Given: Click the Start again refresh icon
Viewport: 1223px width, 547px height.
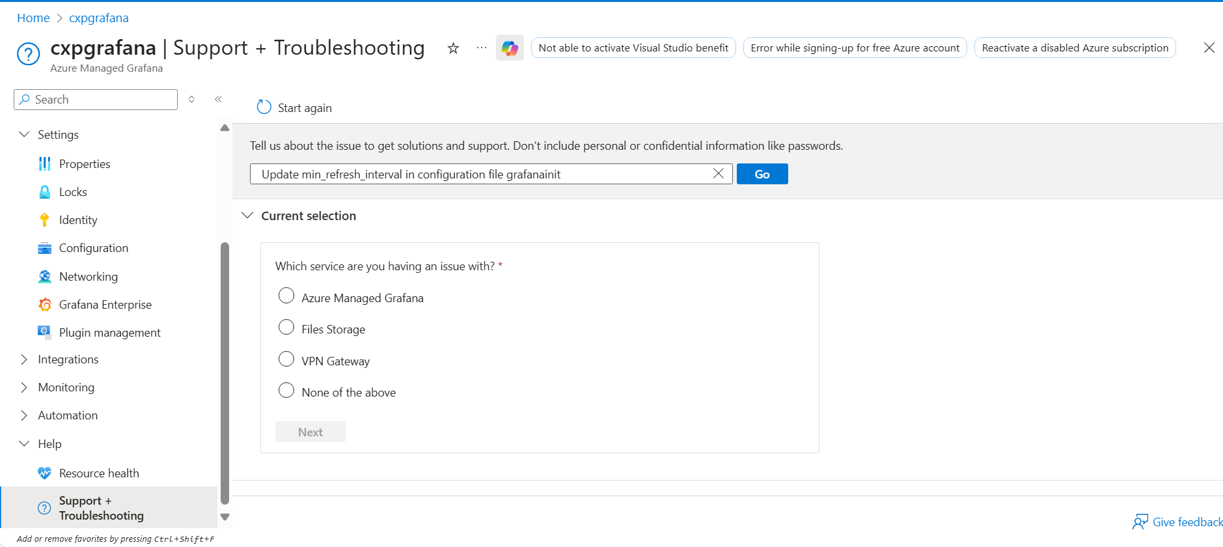Looking at the screenshot, I should (x=264, y=107).
